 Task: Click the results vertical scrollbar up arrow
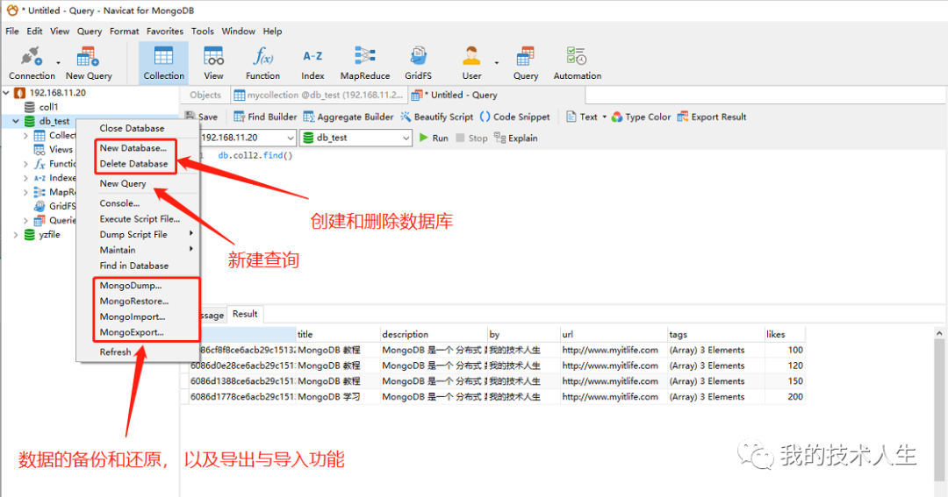[939, 333]
